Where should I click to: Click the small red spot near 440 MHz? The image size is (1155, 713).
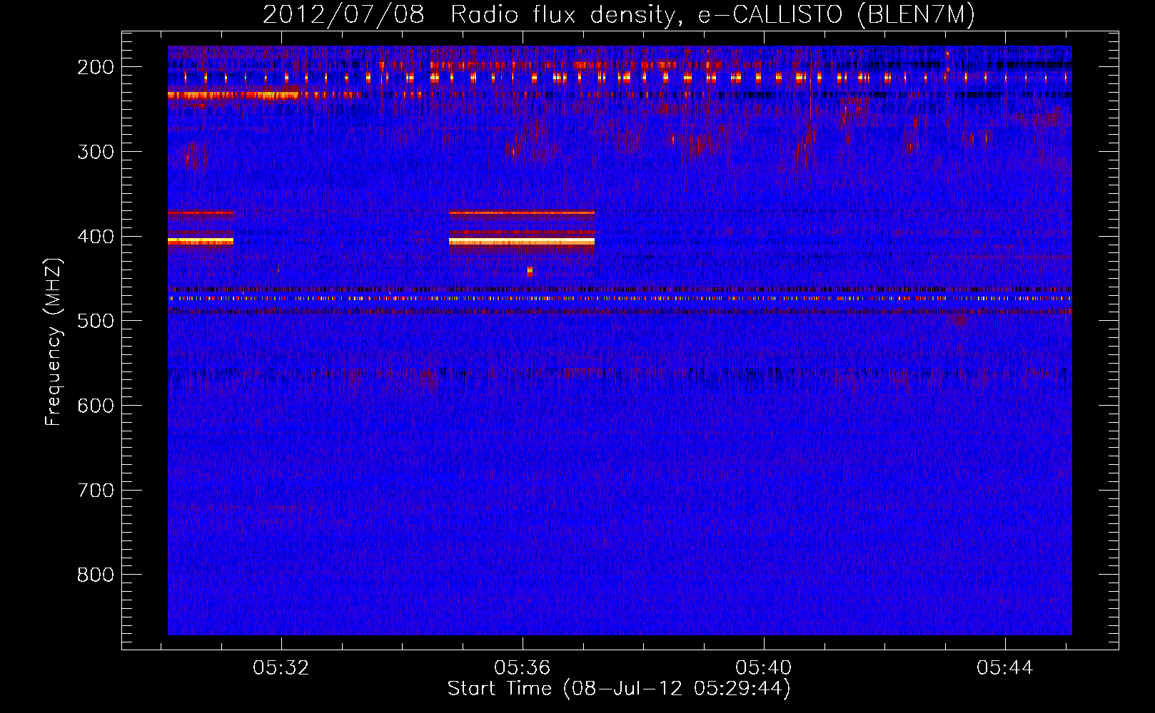pos(530,271)
